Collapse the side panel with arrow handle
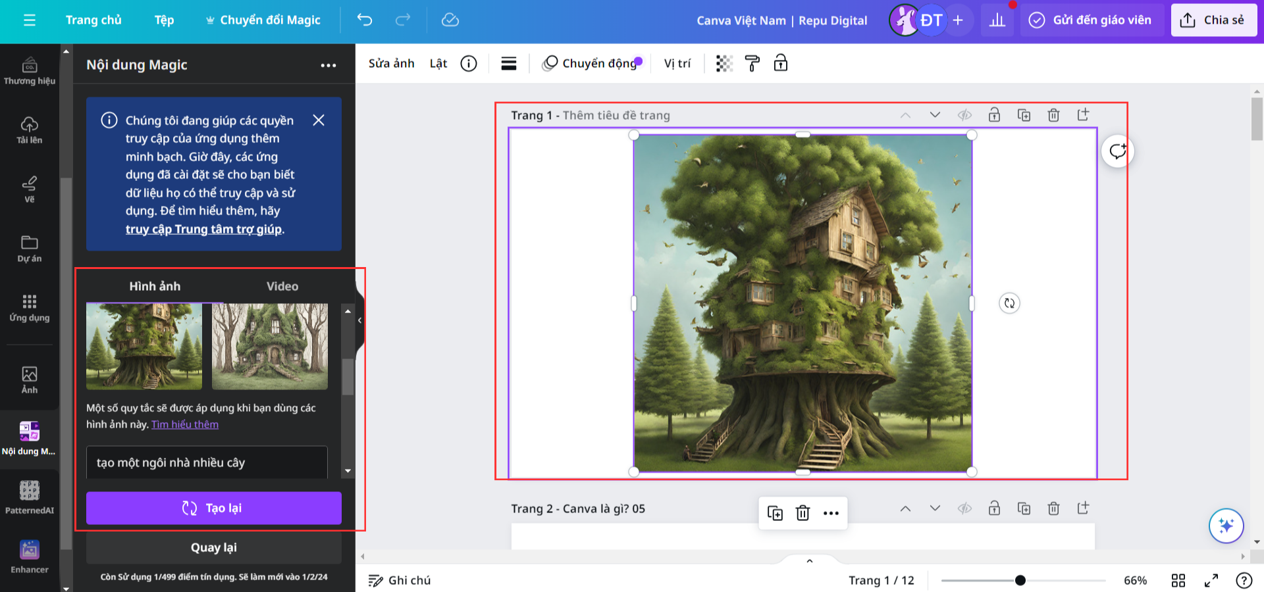Image resolution: width=1264 pixels, height=592 pixels. coord(359,320)
